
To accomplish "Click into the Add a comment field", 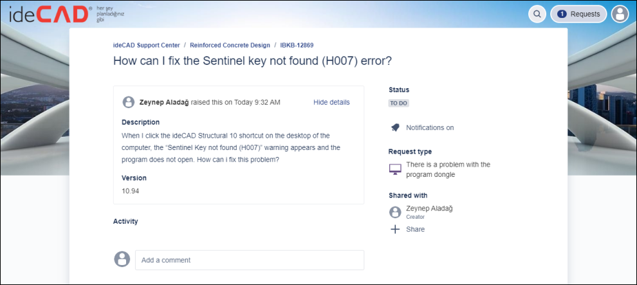I will 249,260.
